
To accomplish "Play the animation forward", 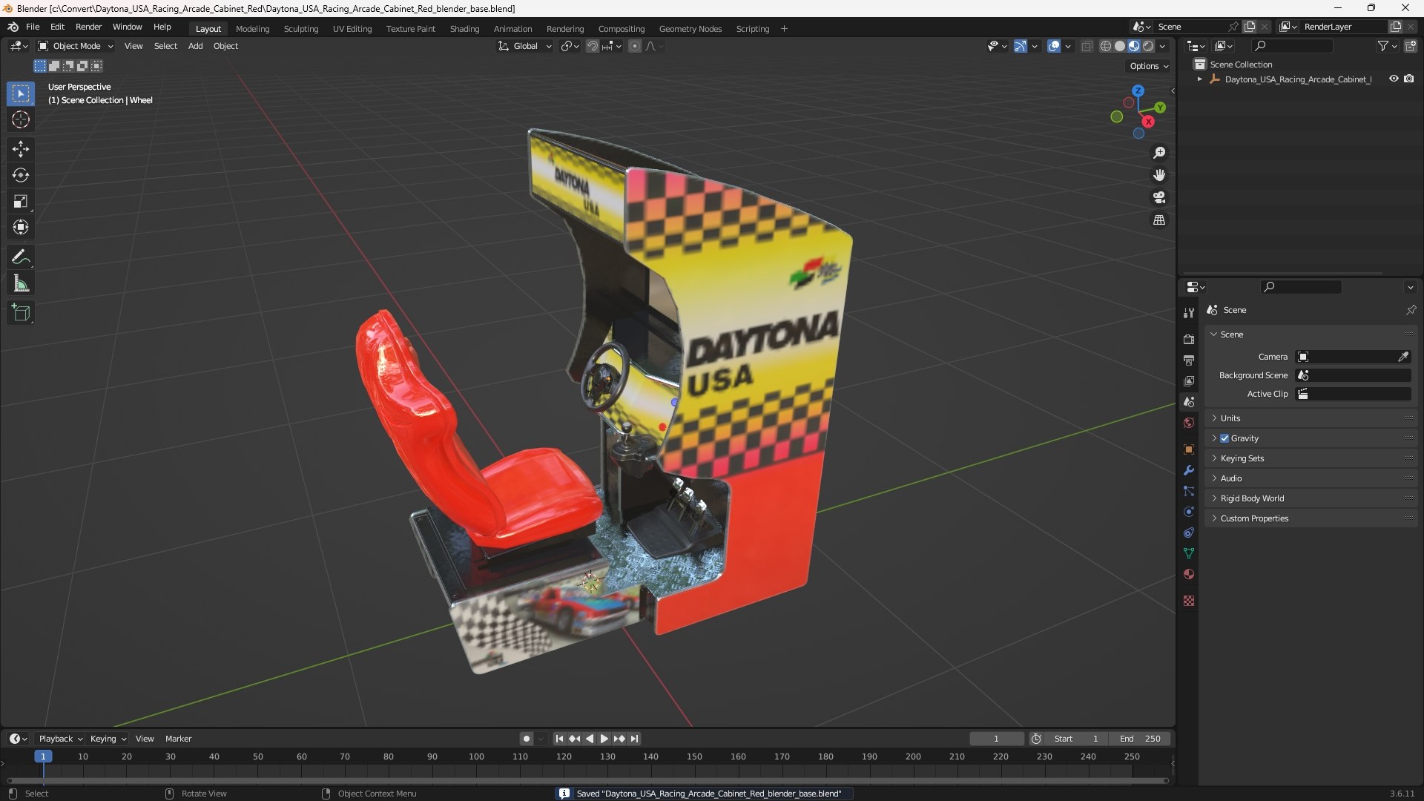I will (604, 739).
